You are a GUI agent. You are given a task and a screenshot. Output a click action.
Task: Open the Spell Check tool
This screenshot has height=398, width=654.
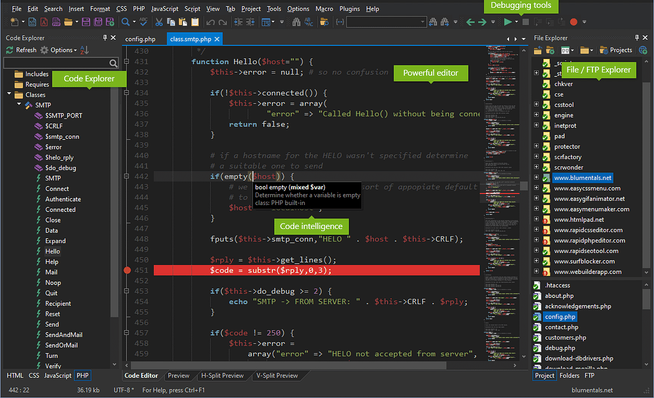143,22
